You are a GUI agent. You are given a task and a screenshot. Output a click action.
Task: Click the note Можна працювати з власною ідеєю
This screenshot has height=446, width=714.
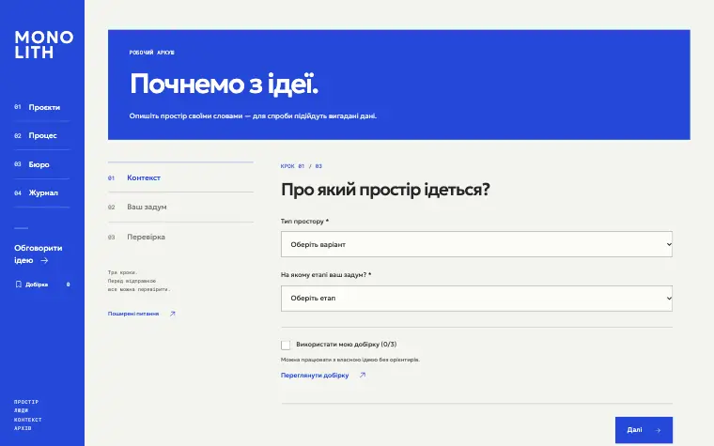pos(350,360)
